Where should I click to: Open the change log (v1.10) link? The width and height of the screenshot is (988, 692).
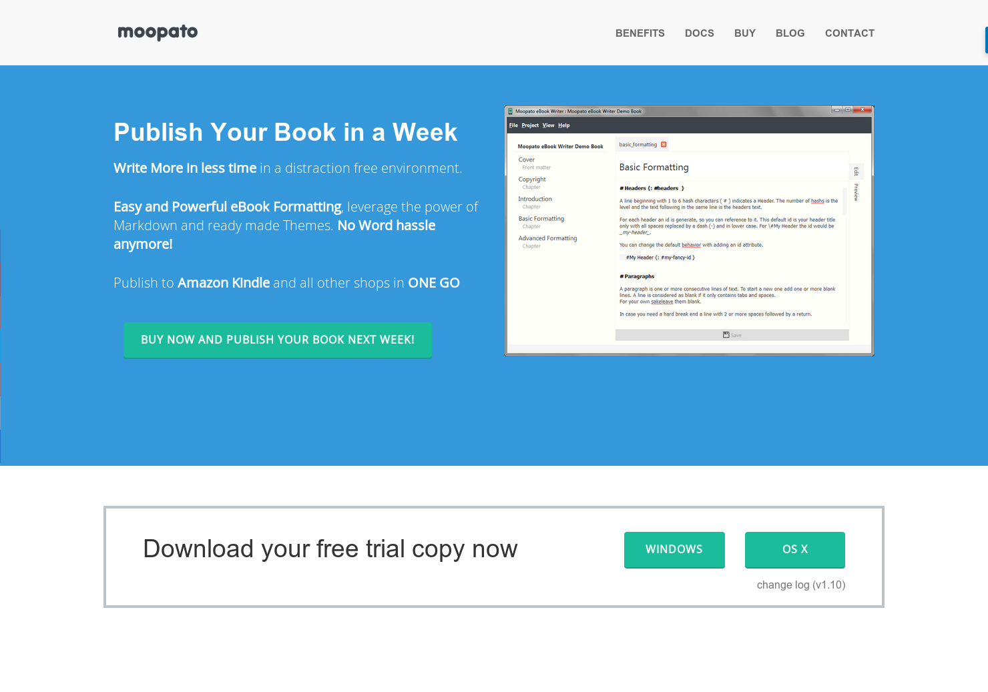[800, 585]
